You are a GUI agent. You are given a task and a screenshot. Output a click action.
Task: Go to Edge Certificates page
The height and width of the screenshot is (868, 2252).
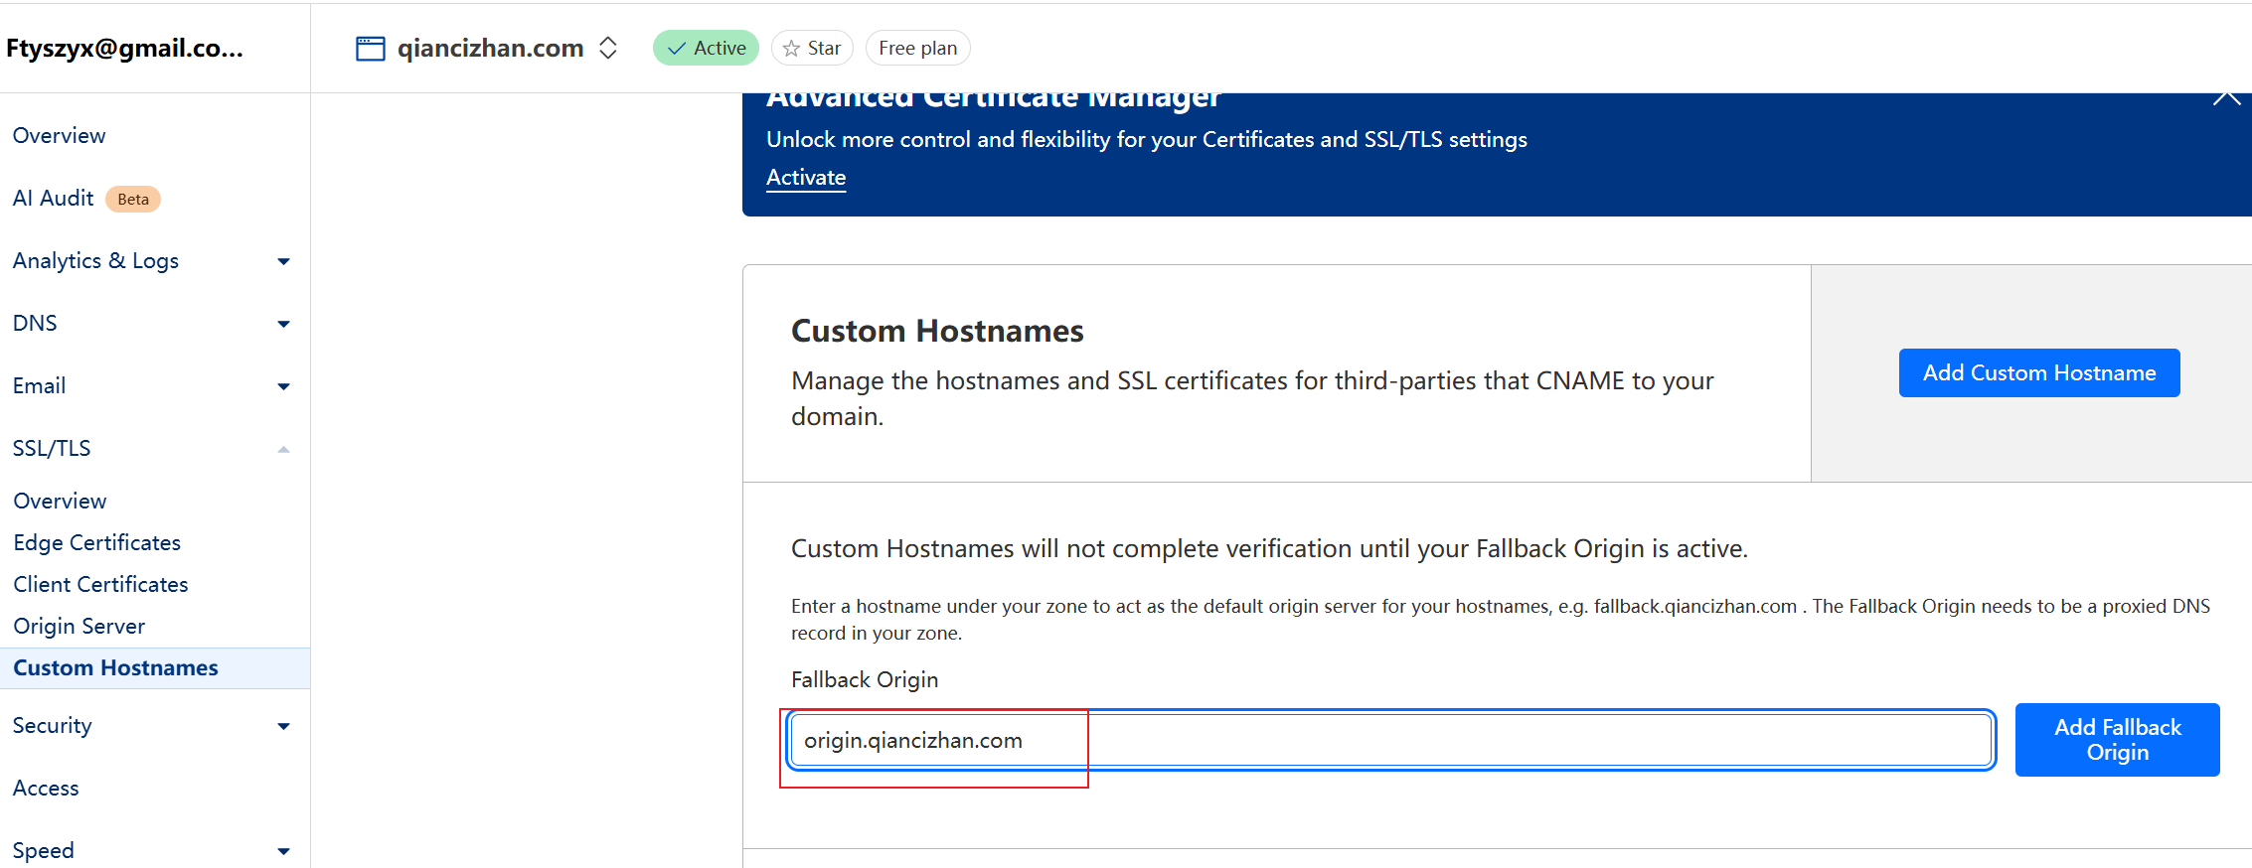pos(97,543)
